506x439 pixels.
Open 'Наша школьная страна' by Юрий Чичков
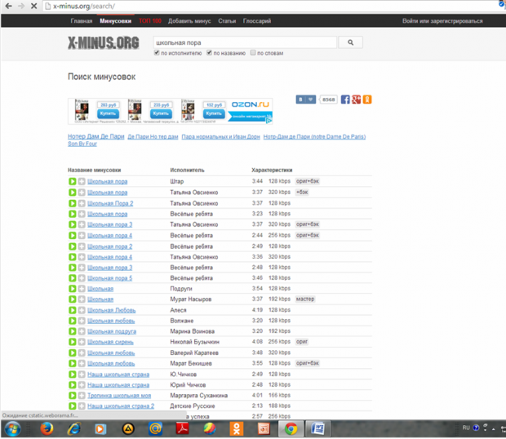click(x=118, y=385)
